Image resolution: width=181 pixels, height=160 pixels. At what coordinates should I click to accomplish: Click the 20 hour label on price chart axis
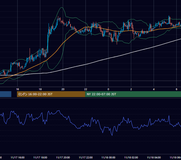tap(63, 89)
